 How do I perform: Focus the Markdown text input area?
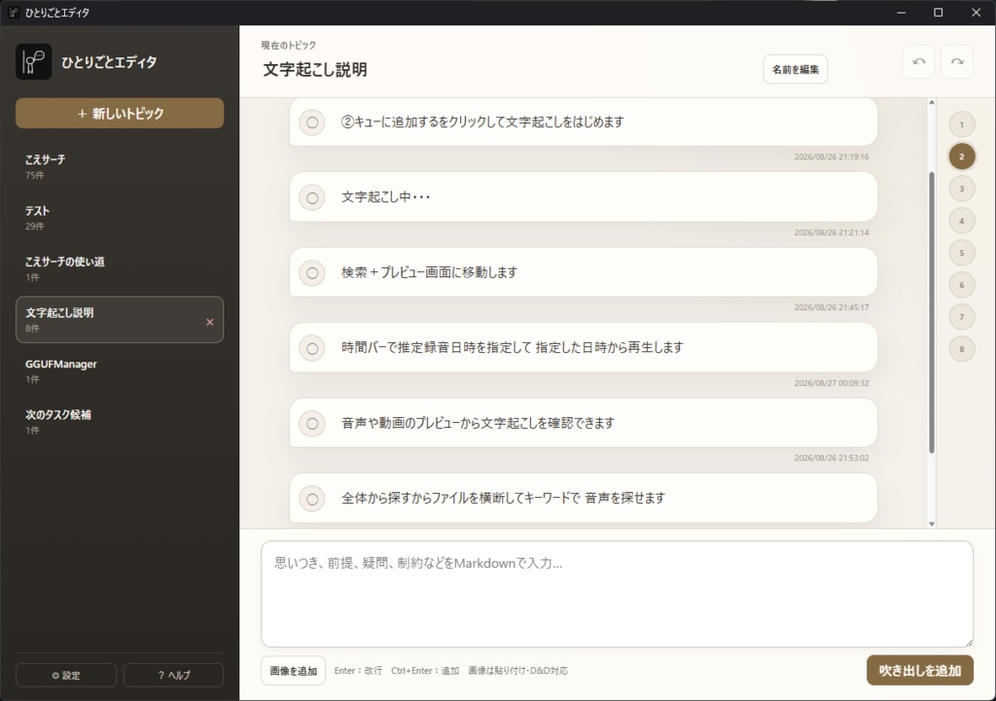point(617,594)
